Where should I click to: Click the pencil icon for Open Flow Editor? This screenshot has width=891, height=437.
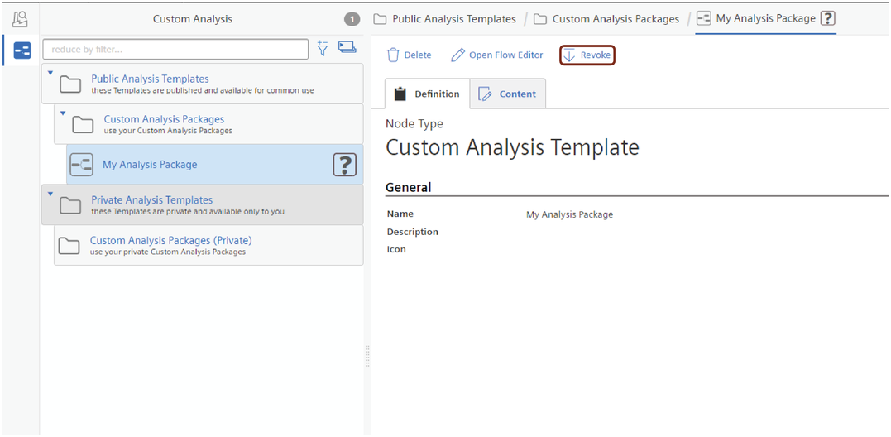coord(457,55)
